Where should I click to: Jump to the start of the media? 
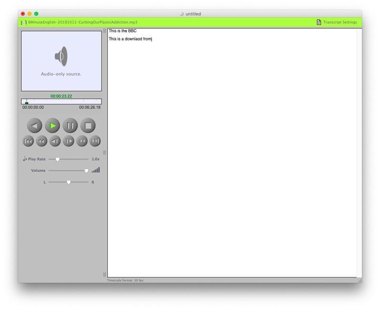pos(28,141)
